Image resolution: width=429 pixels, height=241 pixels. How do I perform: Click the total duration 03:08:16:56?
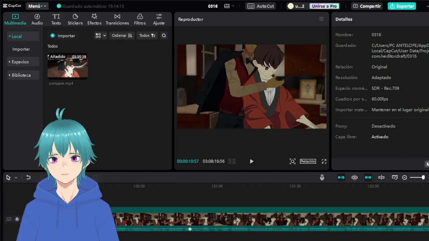pyautogui.click(x=213, y=161)
